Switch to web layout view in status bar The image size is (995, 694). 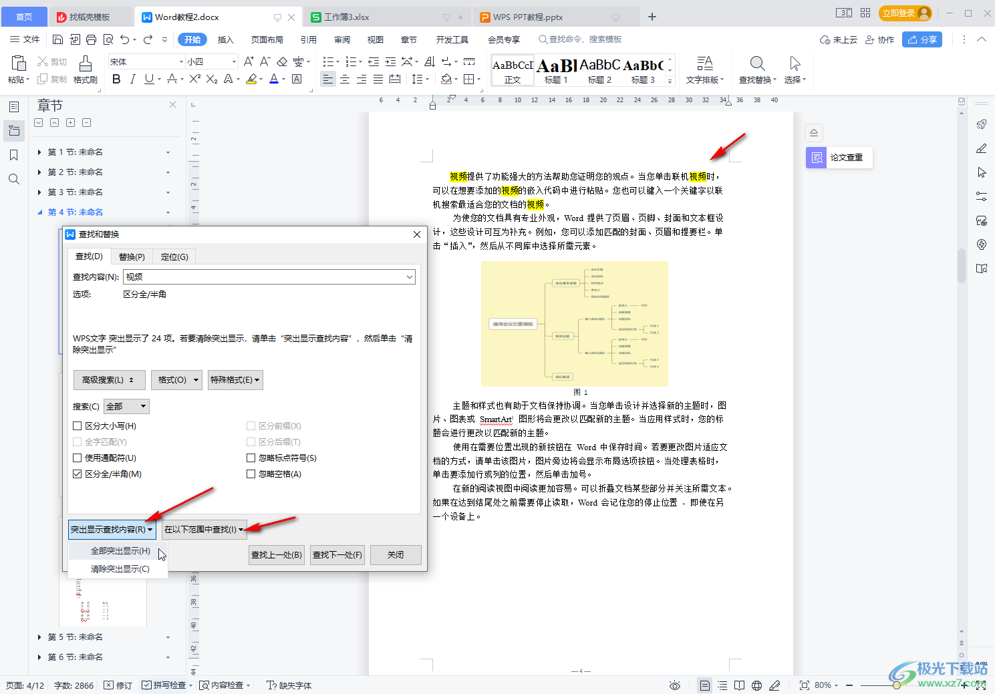click(x=756, y=685)
